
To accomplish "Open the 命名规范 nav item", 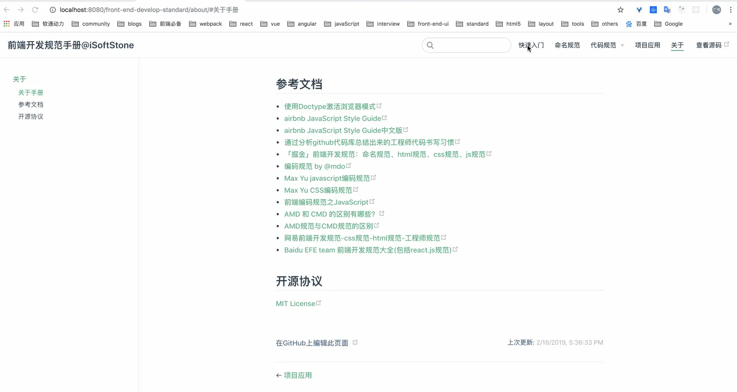I will click(x=567, y=45).
